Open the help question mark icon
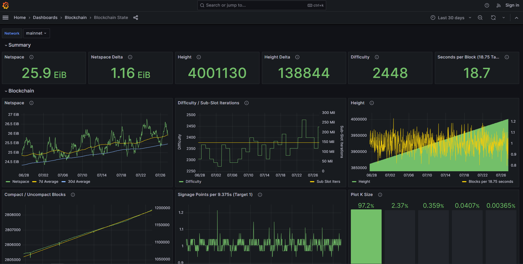 pyautogui.click(x=487, y=5)
